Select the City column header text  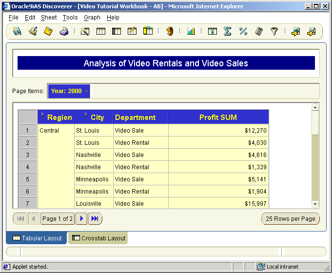tap(98, 117)
